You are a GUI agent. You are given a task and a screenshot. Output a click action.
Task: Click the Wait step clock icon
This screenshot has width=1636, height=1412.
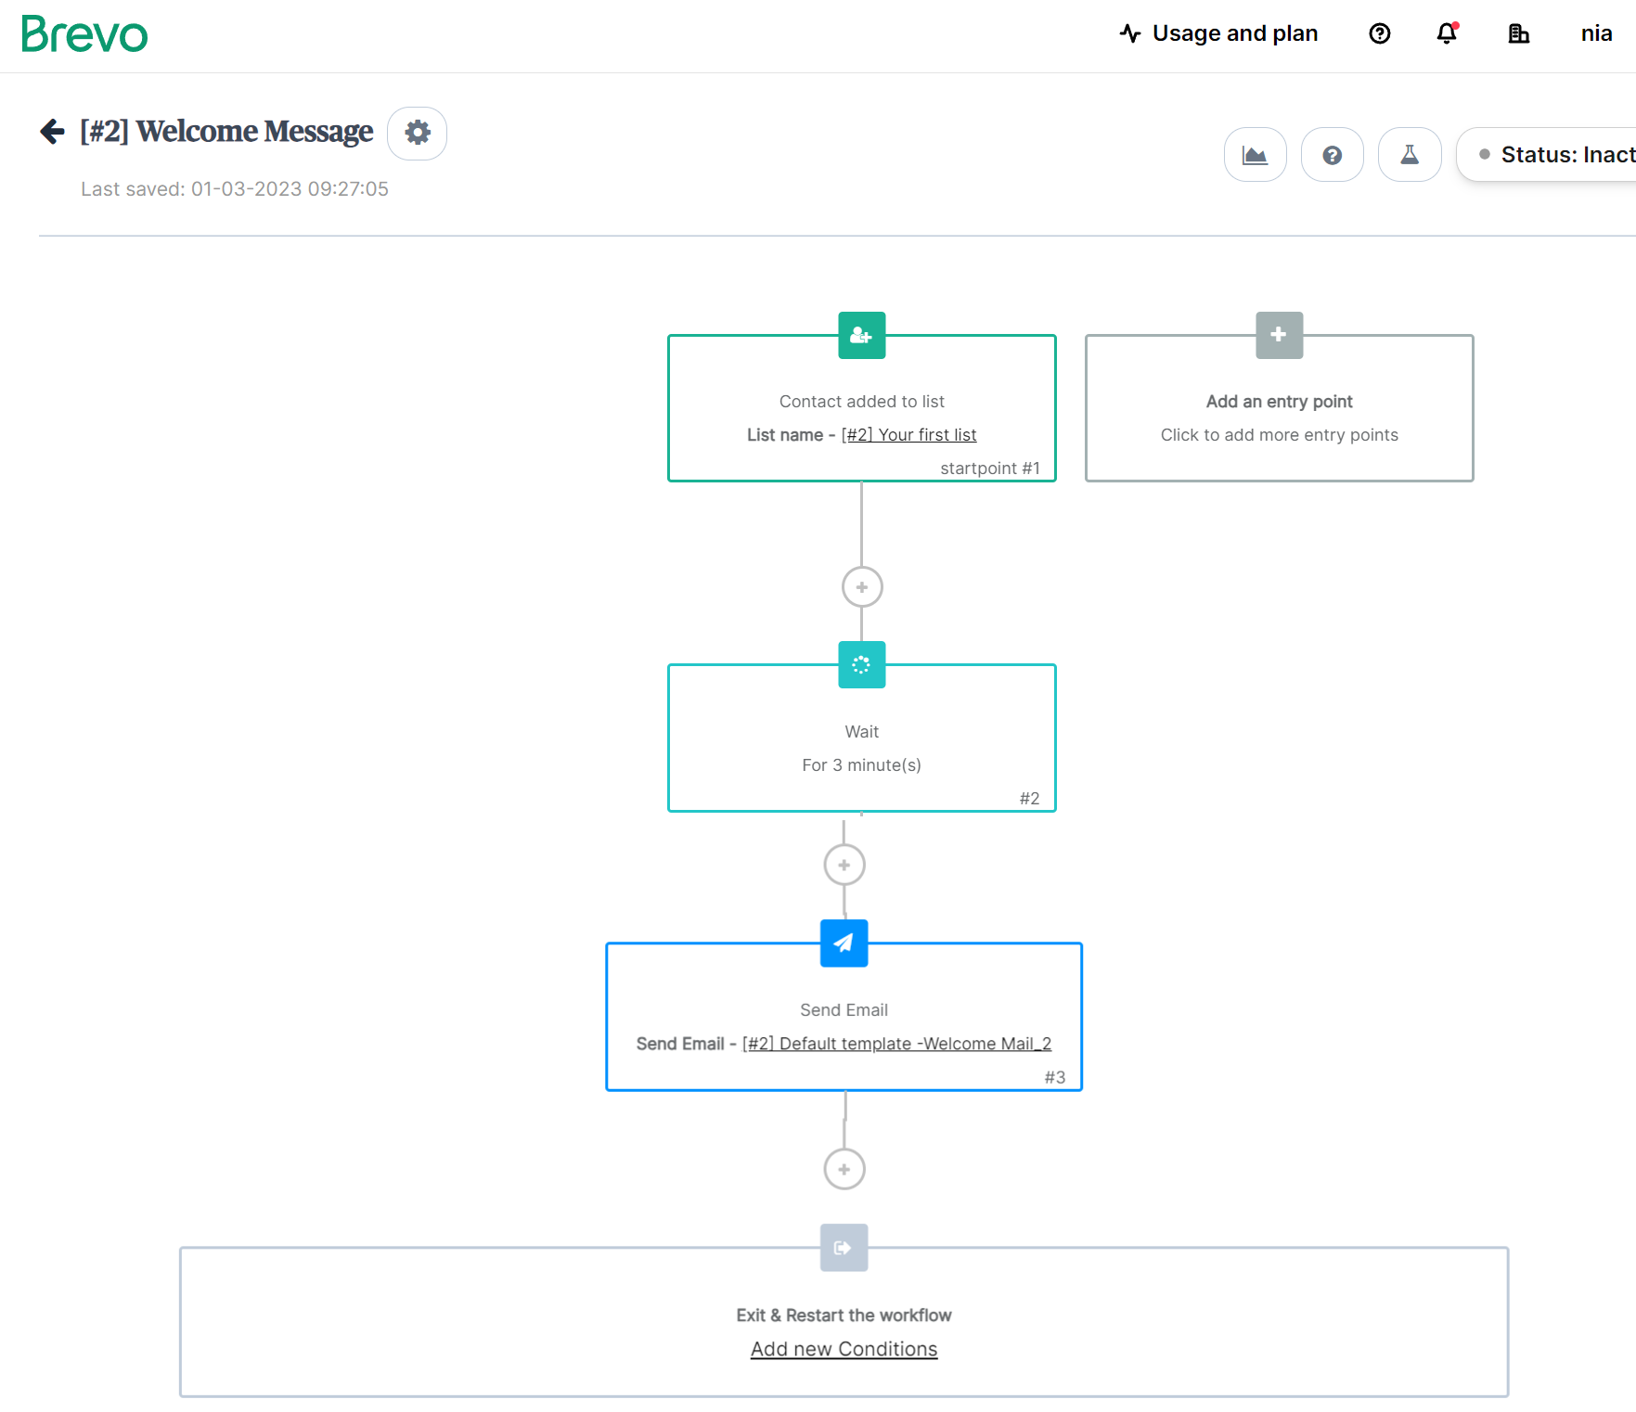861,664
